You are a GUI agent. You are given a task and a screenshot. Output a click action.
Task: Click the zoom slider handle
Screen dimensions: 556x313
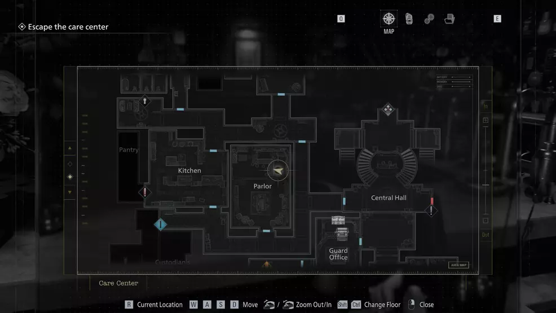coord(486,184)
